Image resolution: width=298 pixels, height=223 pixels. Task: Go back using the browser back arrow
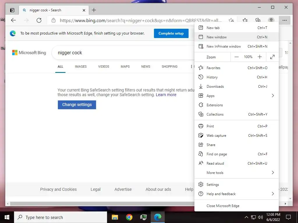(13, 20)
